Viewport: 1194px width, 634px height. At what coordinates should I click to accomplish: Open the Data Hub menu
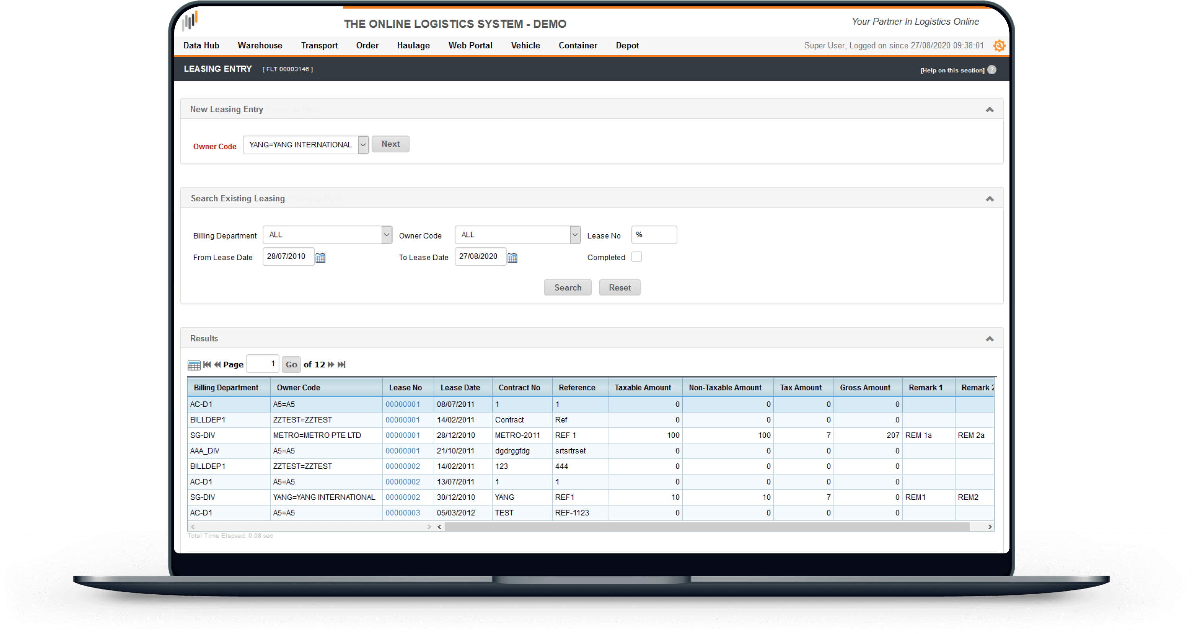point(201,45)
